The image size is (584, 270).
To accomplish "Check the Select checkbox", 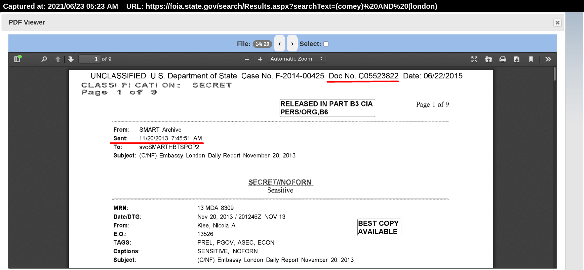I will click(326, 44).
